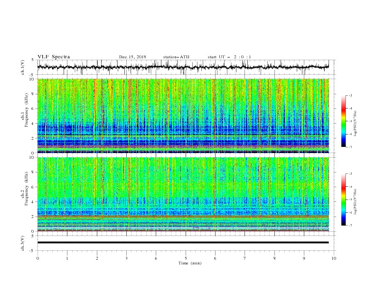
Task: Click the "6" kHz tick on ch.2 frequency axis
Action: 33,187
